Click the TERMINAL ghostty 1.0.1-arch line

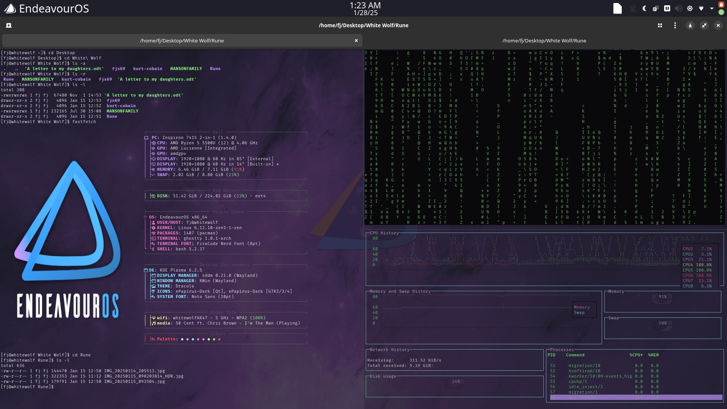(191, 238)
